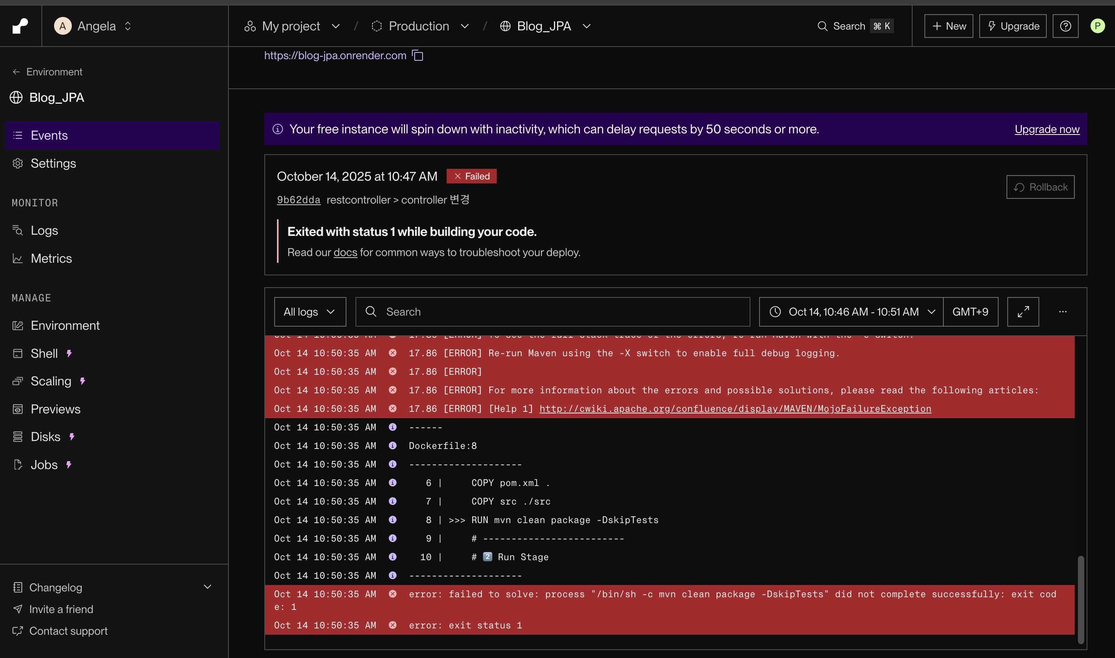The image size is (1115, 658).
Task: Click the green P profile avatar
Action: [x=1097, y=26]
